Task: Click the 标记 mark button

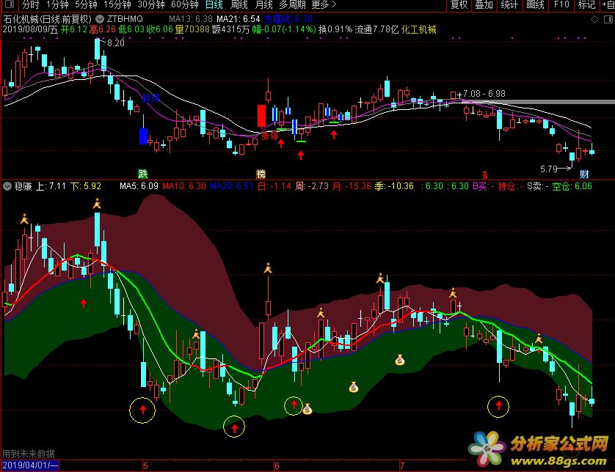Action: [587, 4]
